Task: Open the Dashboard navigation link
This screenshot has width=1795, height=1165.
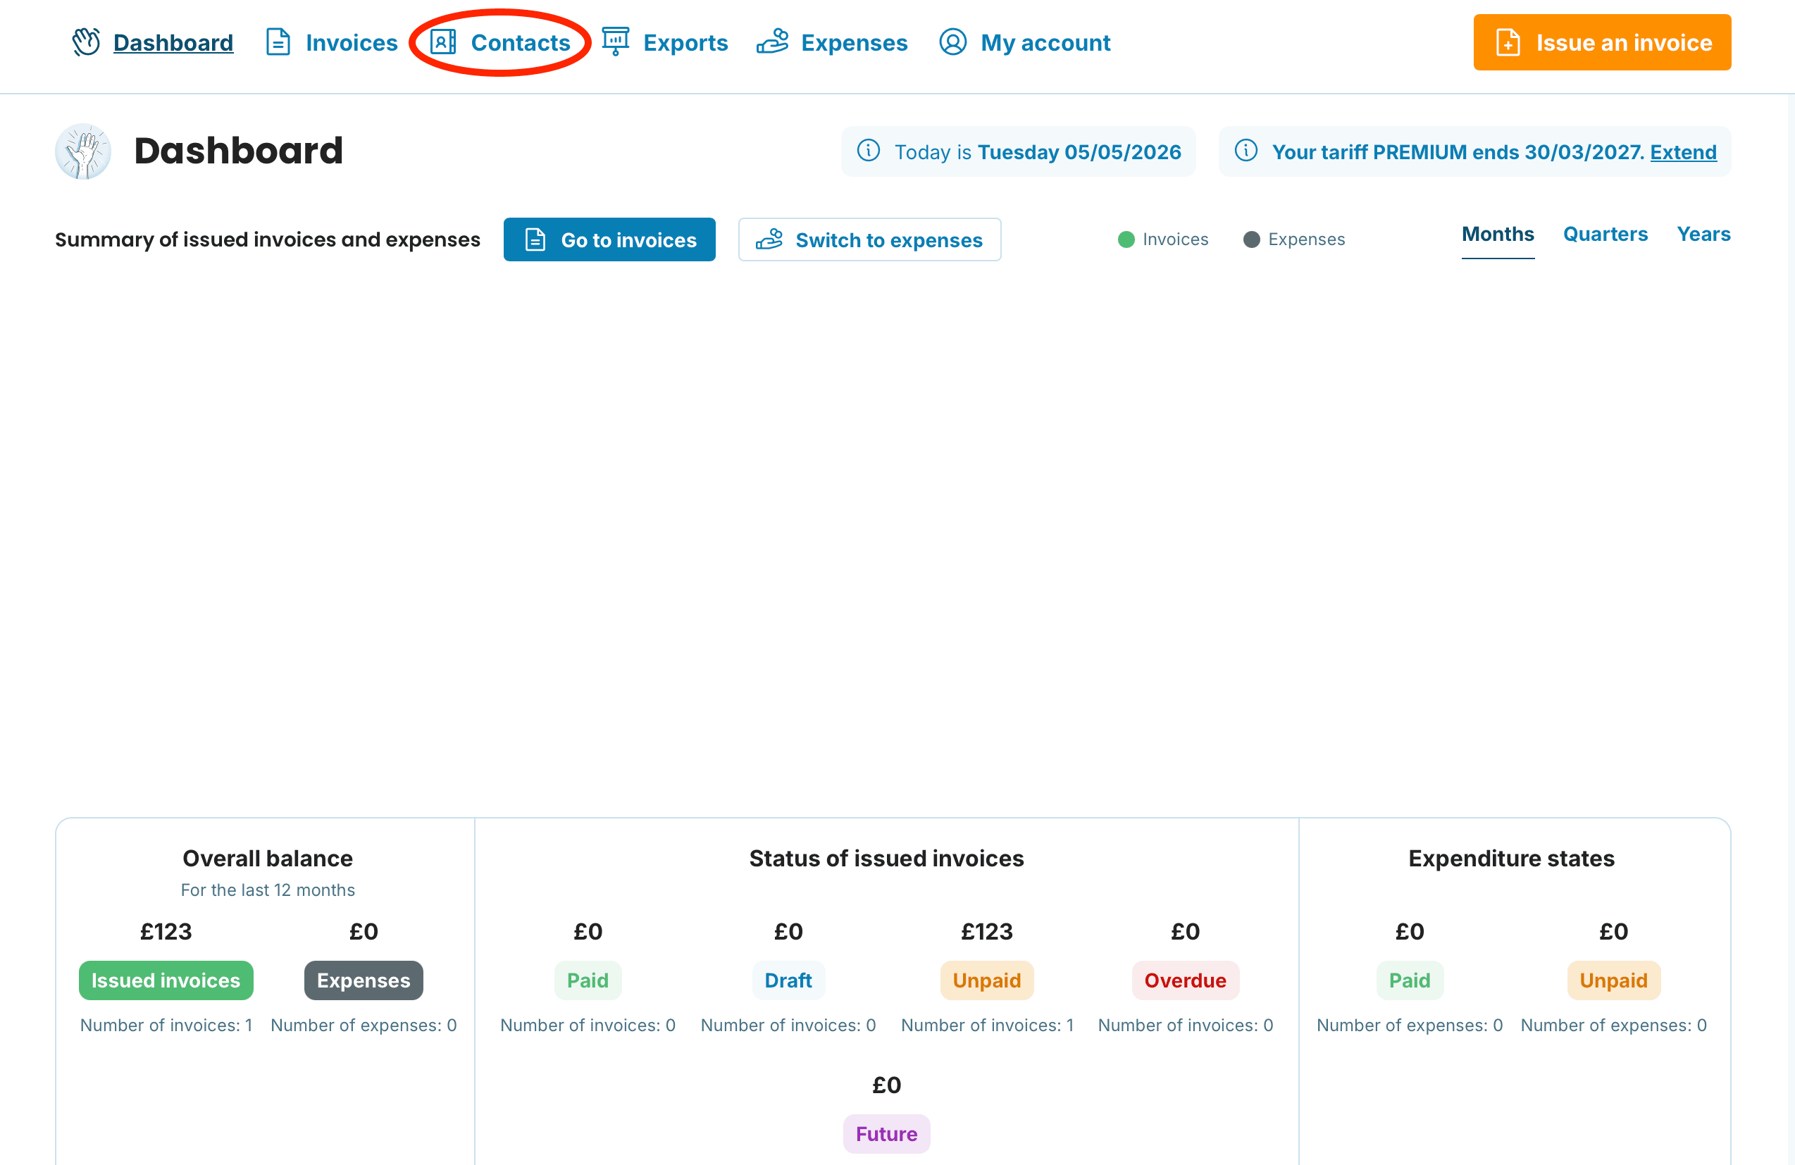Action: pos(173,42)
